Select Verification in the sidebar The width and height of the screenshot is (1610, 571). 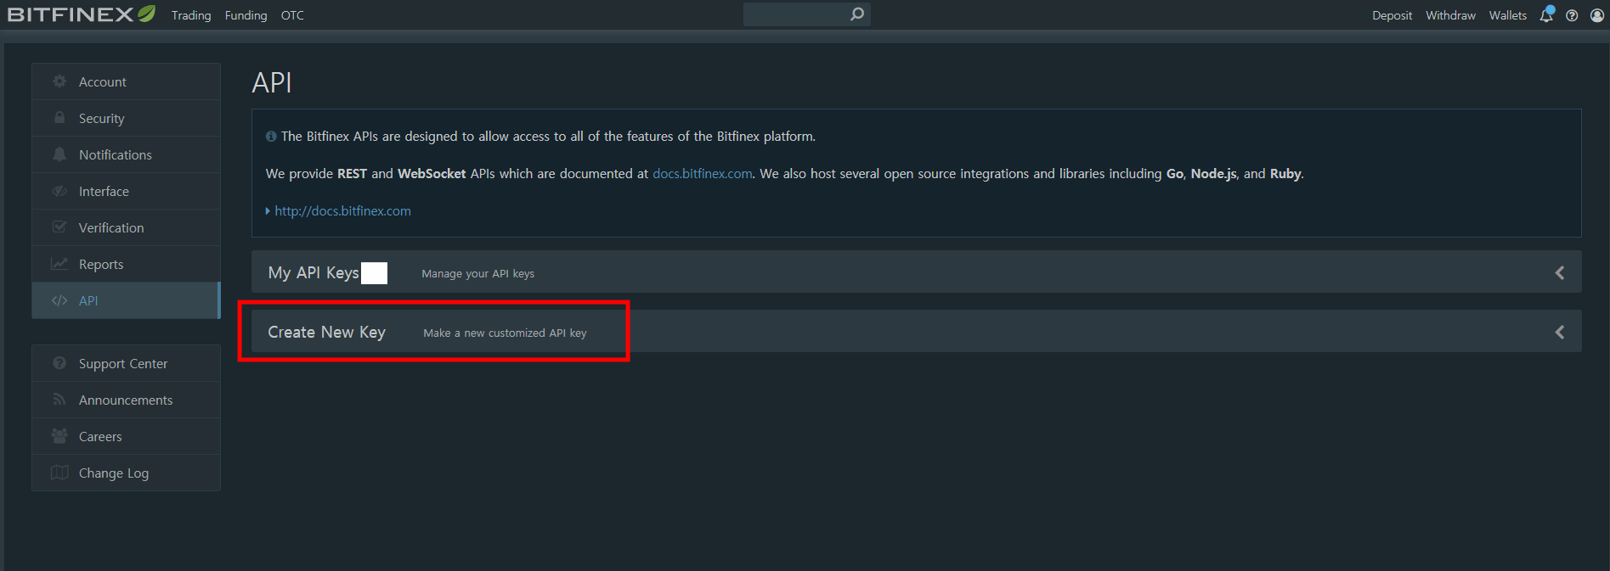(x=126, y=227)
